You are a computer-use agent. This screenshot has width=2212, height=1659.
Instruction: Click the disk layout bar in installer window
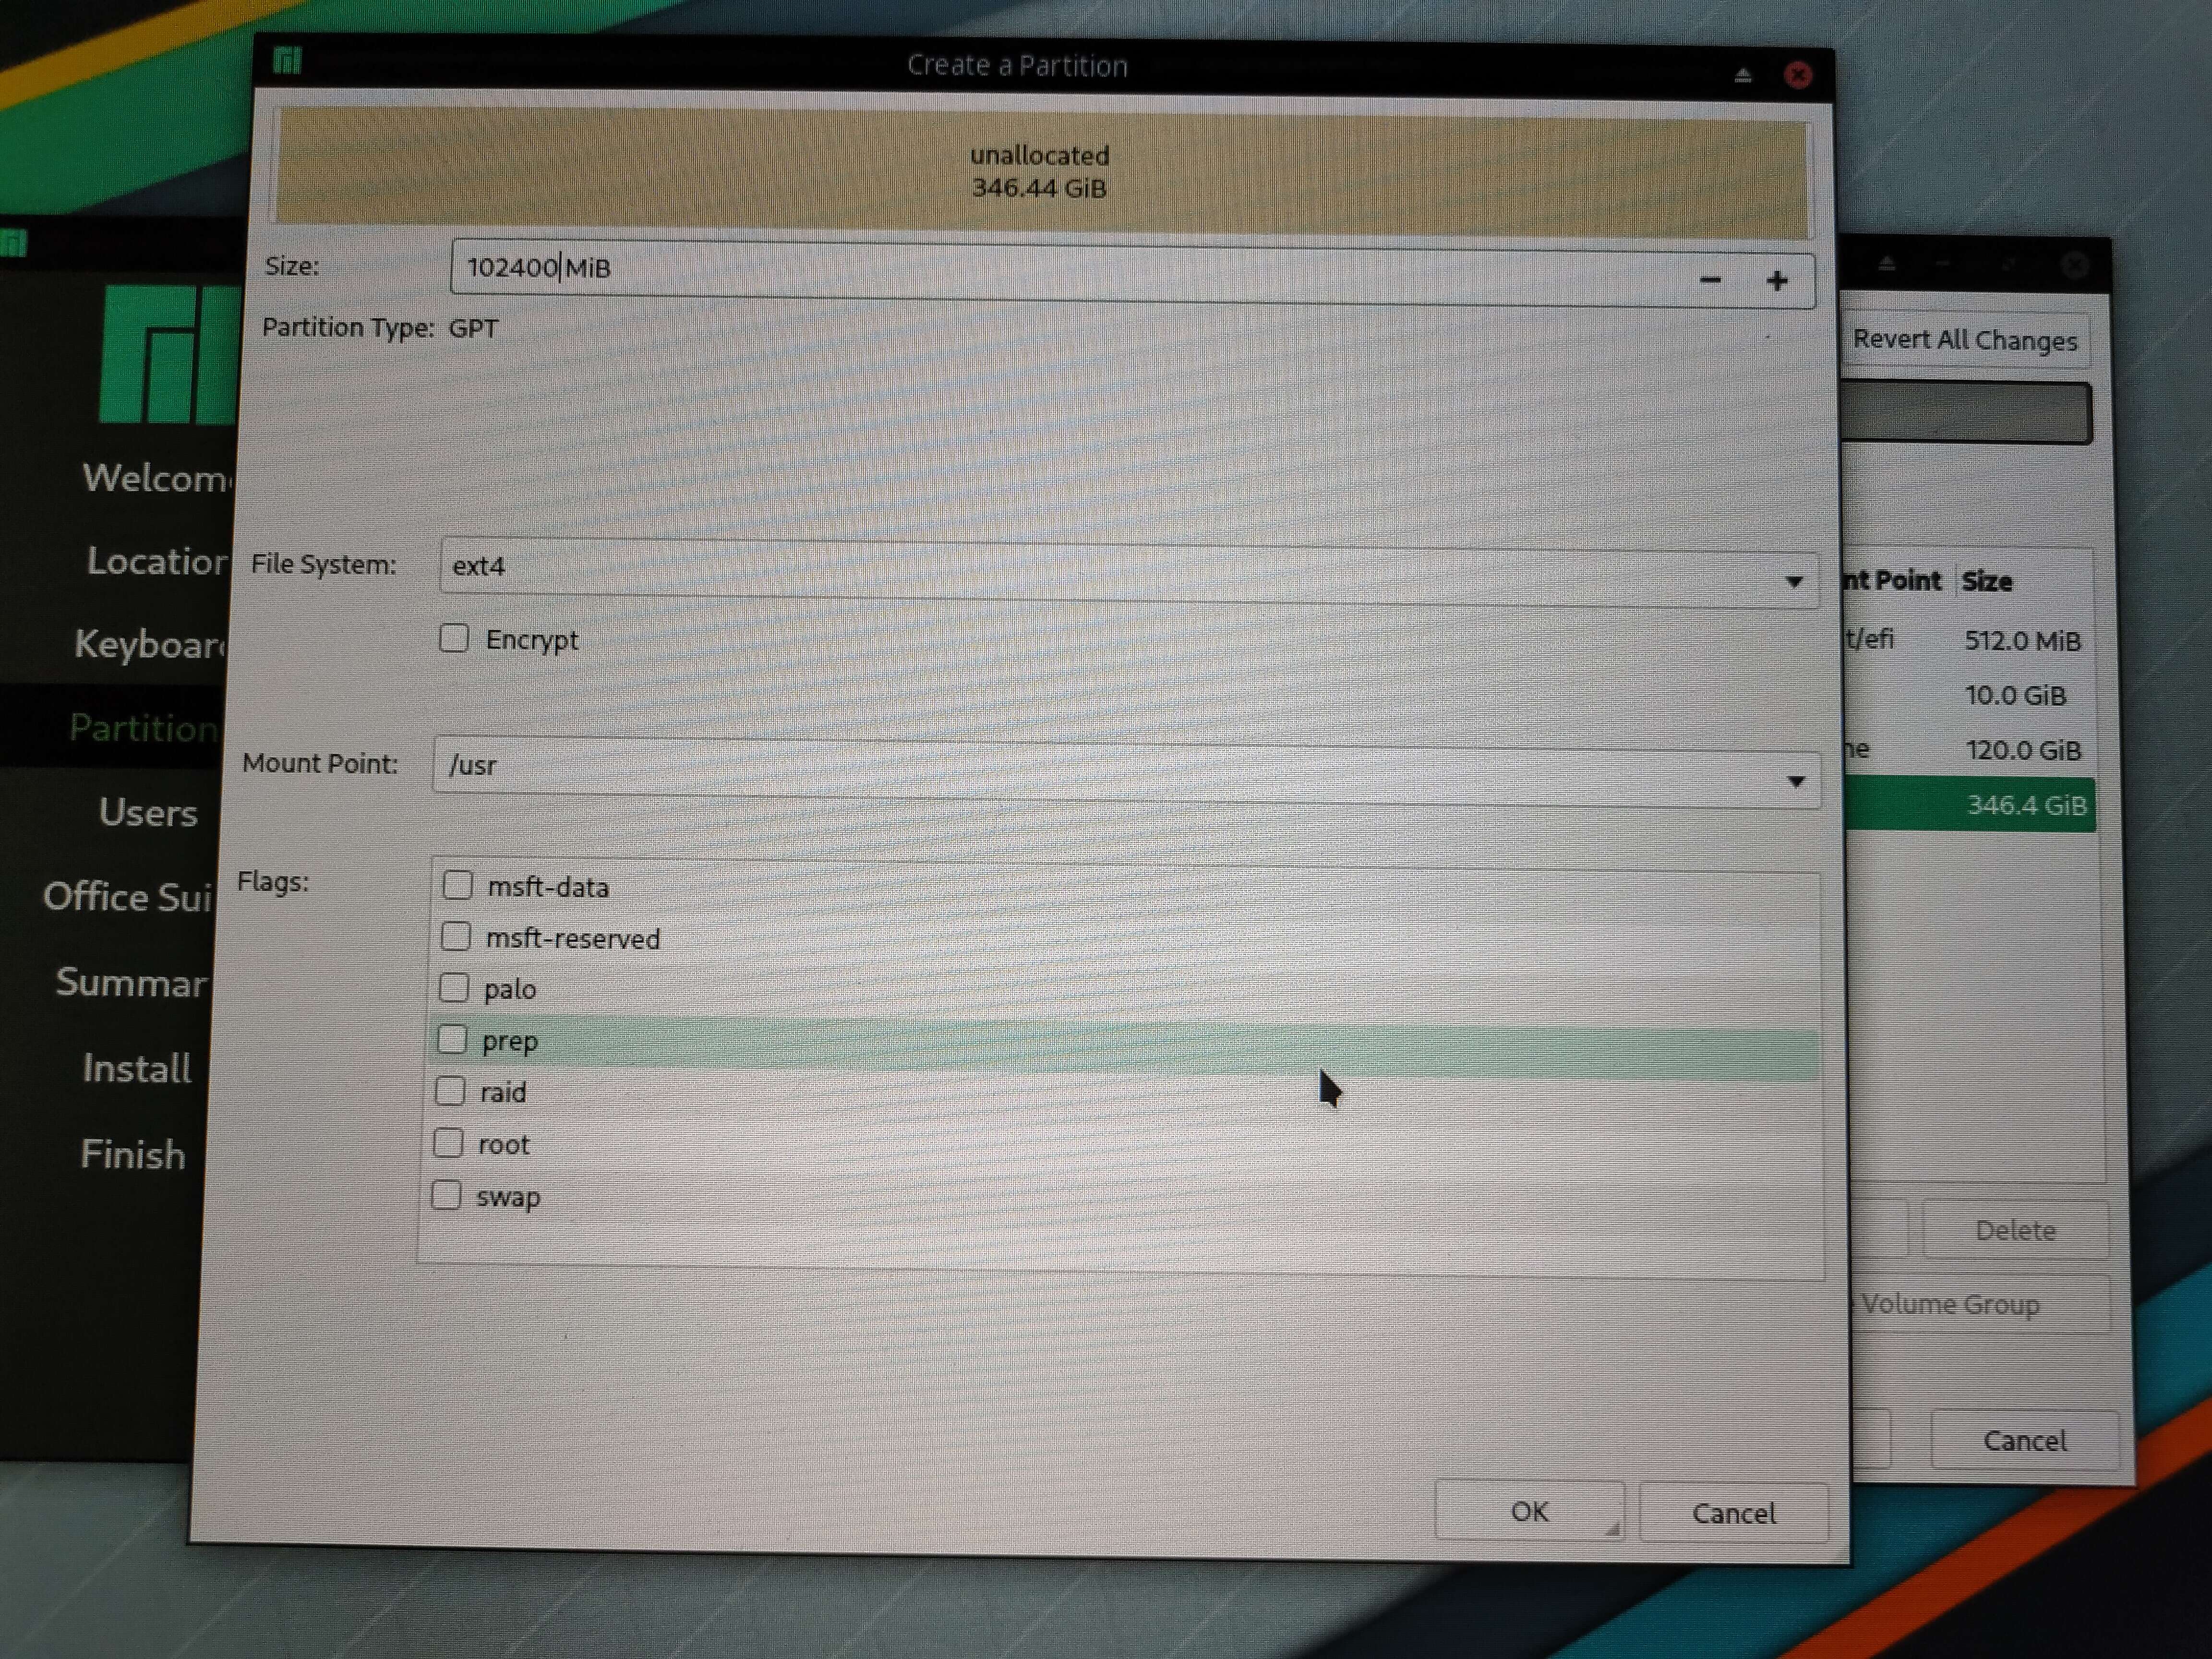click(x=1966, y=412)
